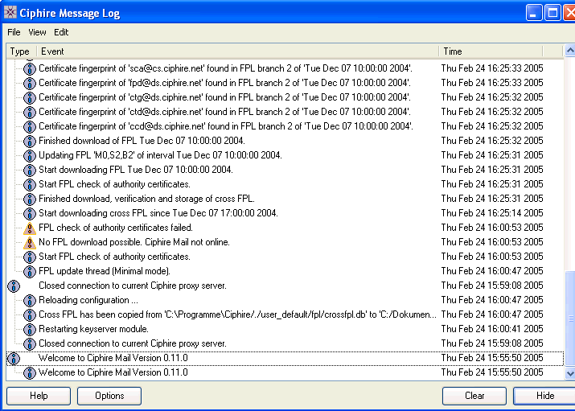This screenshot has height=411, width=575.
Task: Sort by the Type column header
Action: pyautogui.click(x=21, y=51)
